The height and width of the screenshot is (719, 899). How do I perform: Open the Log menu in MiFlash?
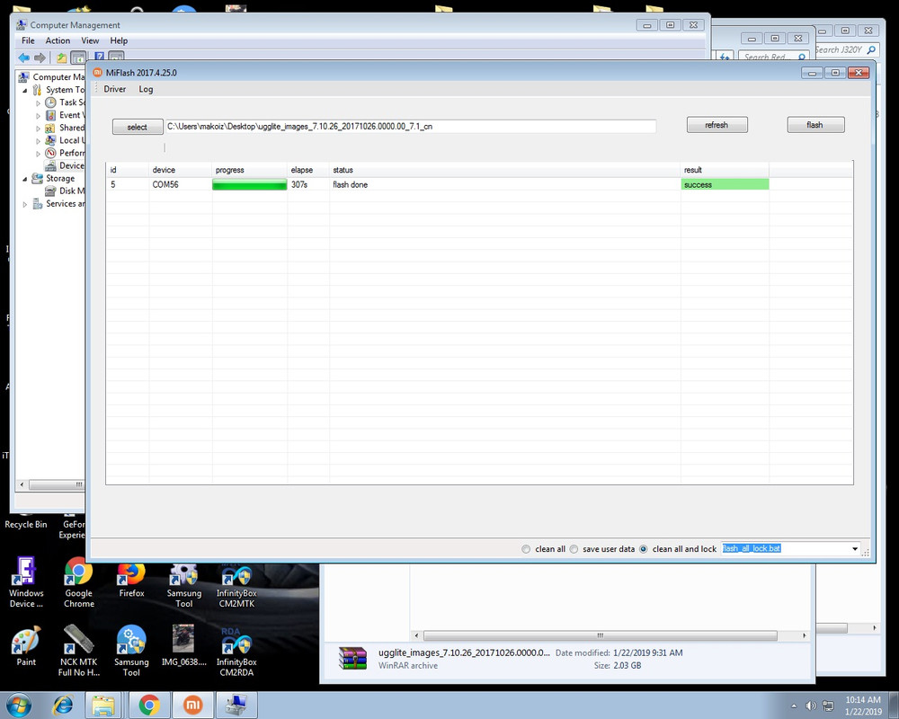pos(146,89)
